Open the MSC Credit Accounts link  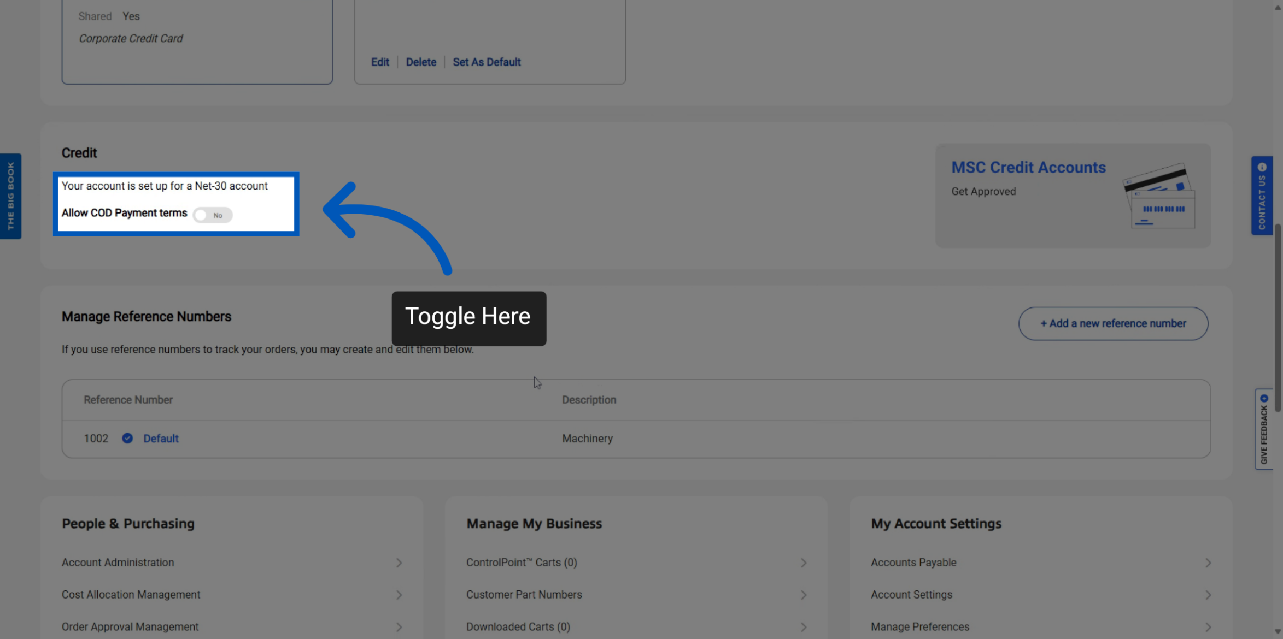[1028, 168]
